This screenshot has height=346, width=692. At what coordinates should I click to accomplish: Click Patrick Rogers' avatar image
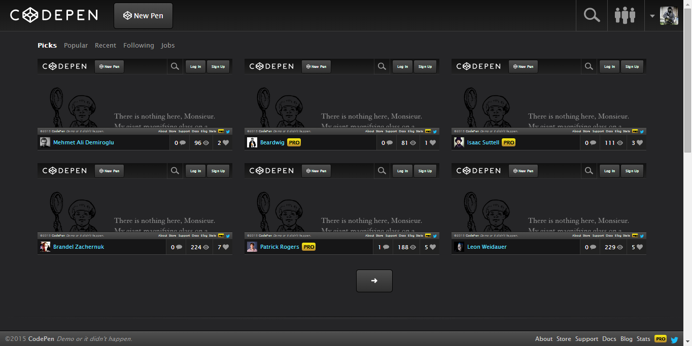pyautogui.click(x=252, y=247)
